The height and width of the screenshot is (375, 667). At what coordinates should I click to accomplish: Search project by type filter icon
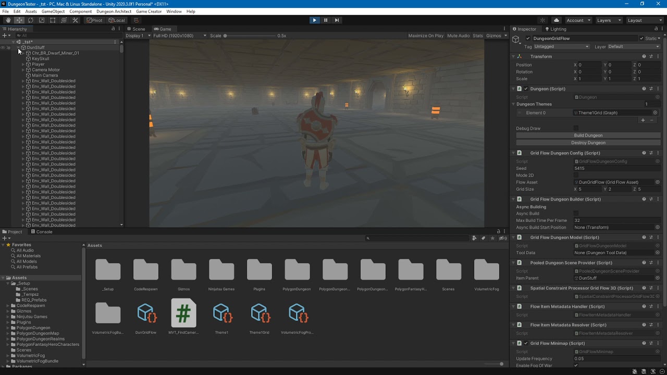pyautogui.click(x=474, y=238)
